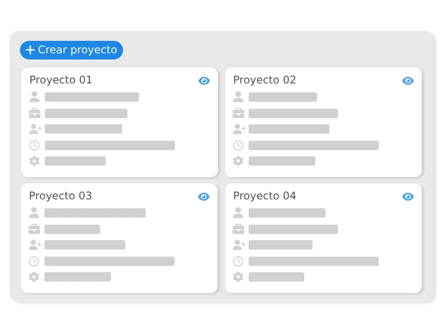Click the add-user icon in Proyecto 04

tap(239, 245)
